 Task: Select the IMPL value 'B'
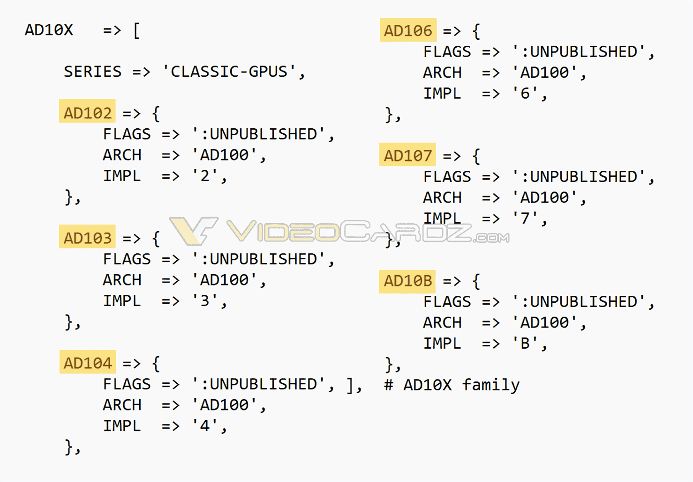pyautogui.click(x=526, y=343)
